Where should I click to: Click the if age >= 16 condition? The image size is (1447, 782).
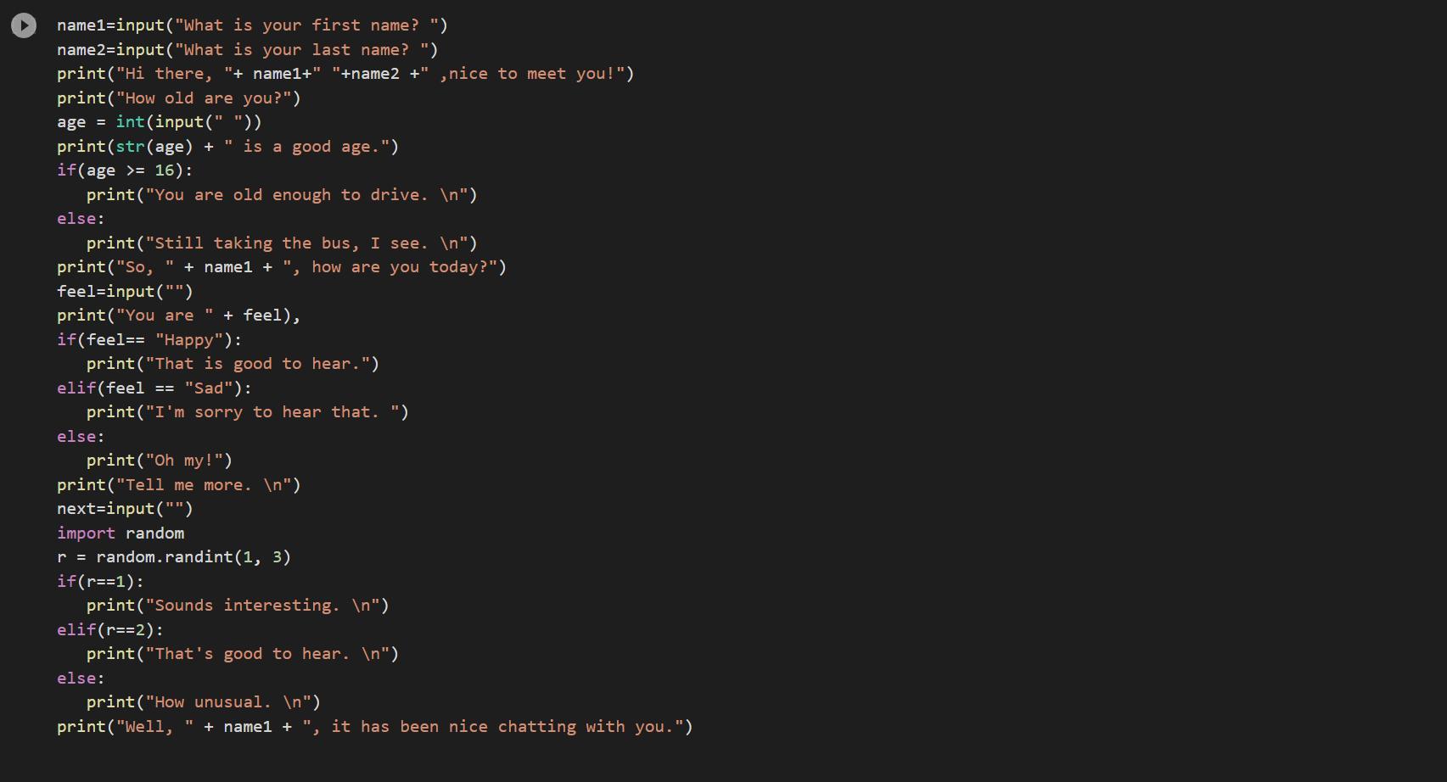pyautogui.click(x=125, y=170)
